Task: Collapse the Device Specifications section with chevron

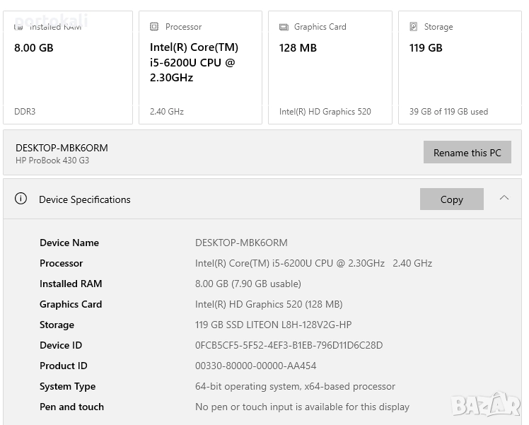Action: click(504, 198)
